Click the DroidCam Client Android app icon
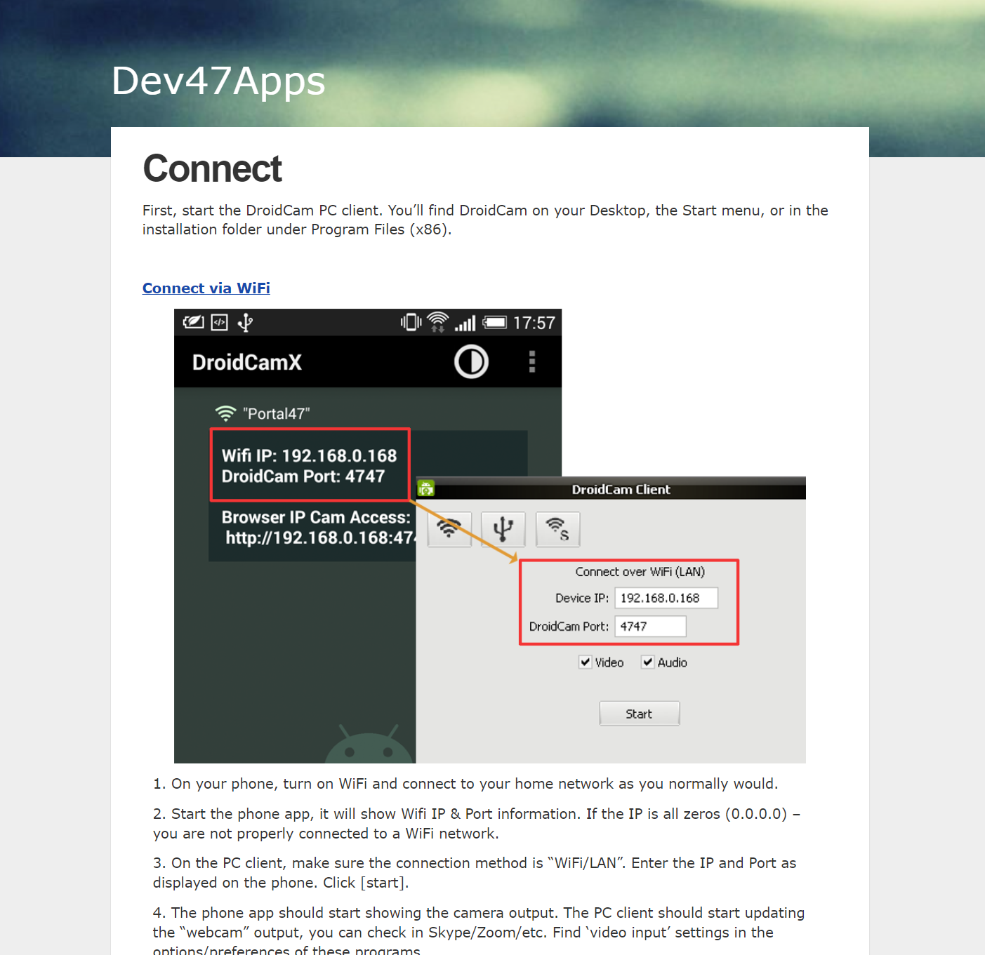The image size is (985, 955). [426, 488]
